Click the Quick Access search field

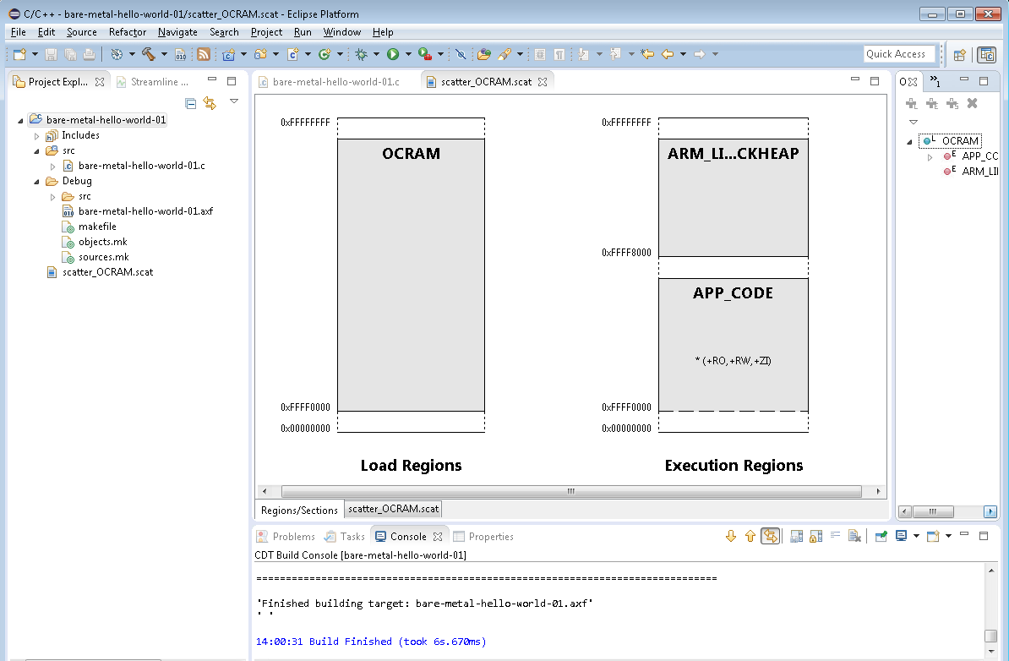click(x=899, y=54)
